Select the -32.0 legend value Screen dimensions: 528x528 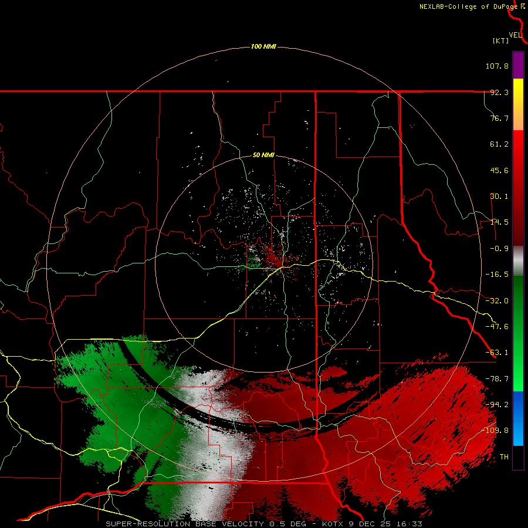point(497,301)
